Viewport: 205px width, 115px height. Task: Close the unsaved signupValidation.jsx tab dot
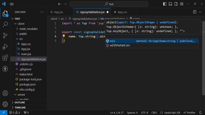point(108,12)
